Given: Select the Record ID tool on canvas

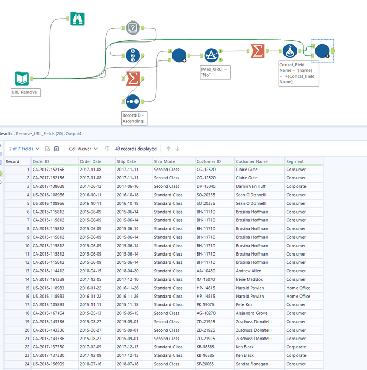Looking at the screenshot, I should 132,56.
